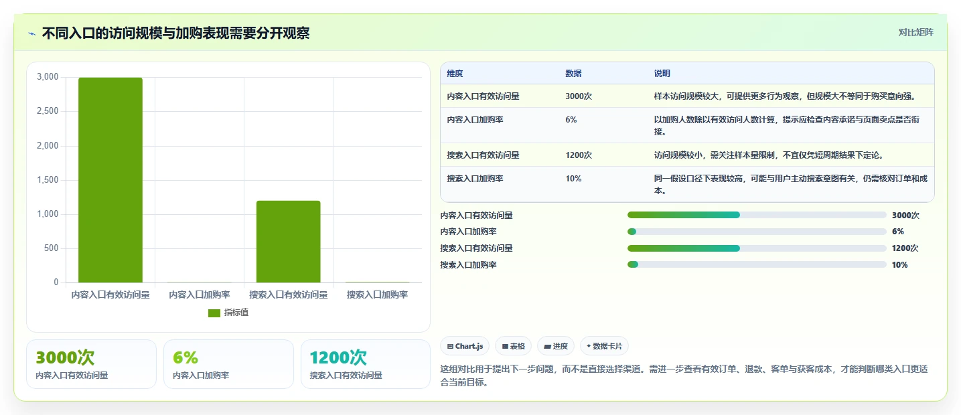Click table cell 搜索入口有效访问量
The width and height of the screenshot is (961, 415).
[483, 155]
